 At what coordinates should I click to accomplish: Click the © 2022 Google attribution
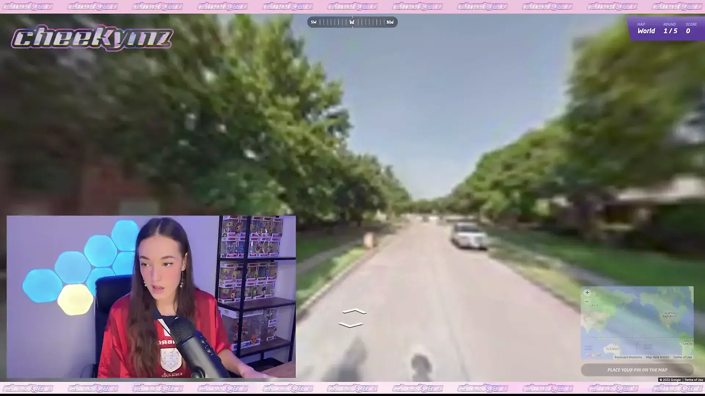tap(670, 380)
